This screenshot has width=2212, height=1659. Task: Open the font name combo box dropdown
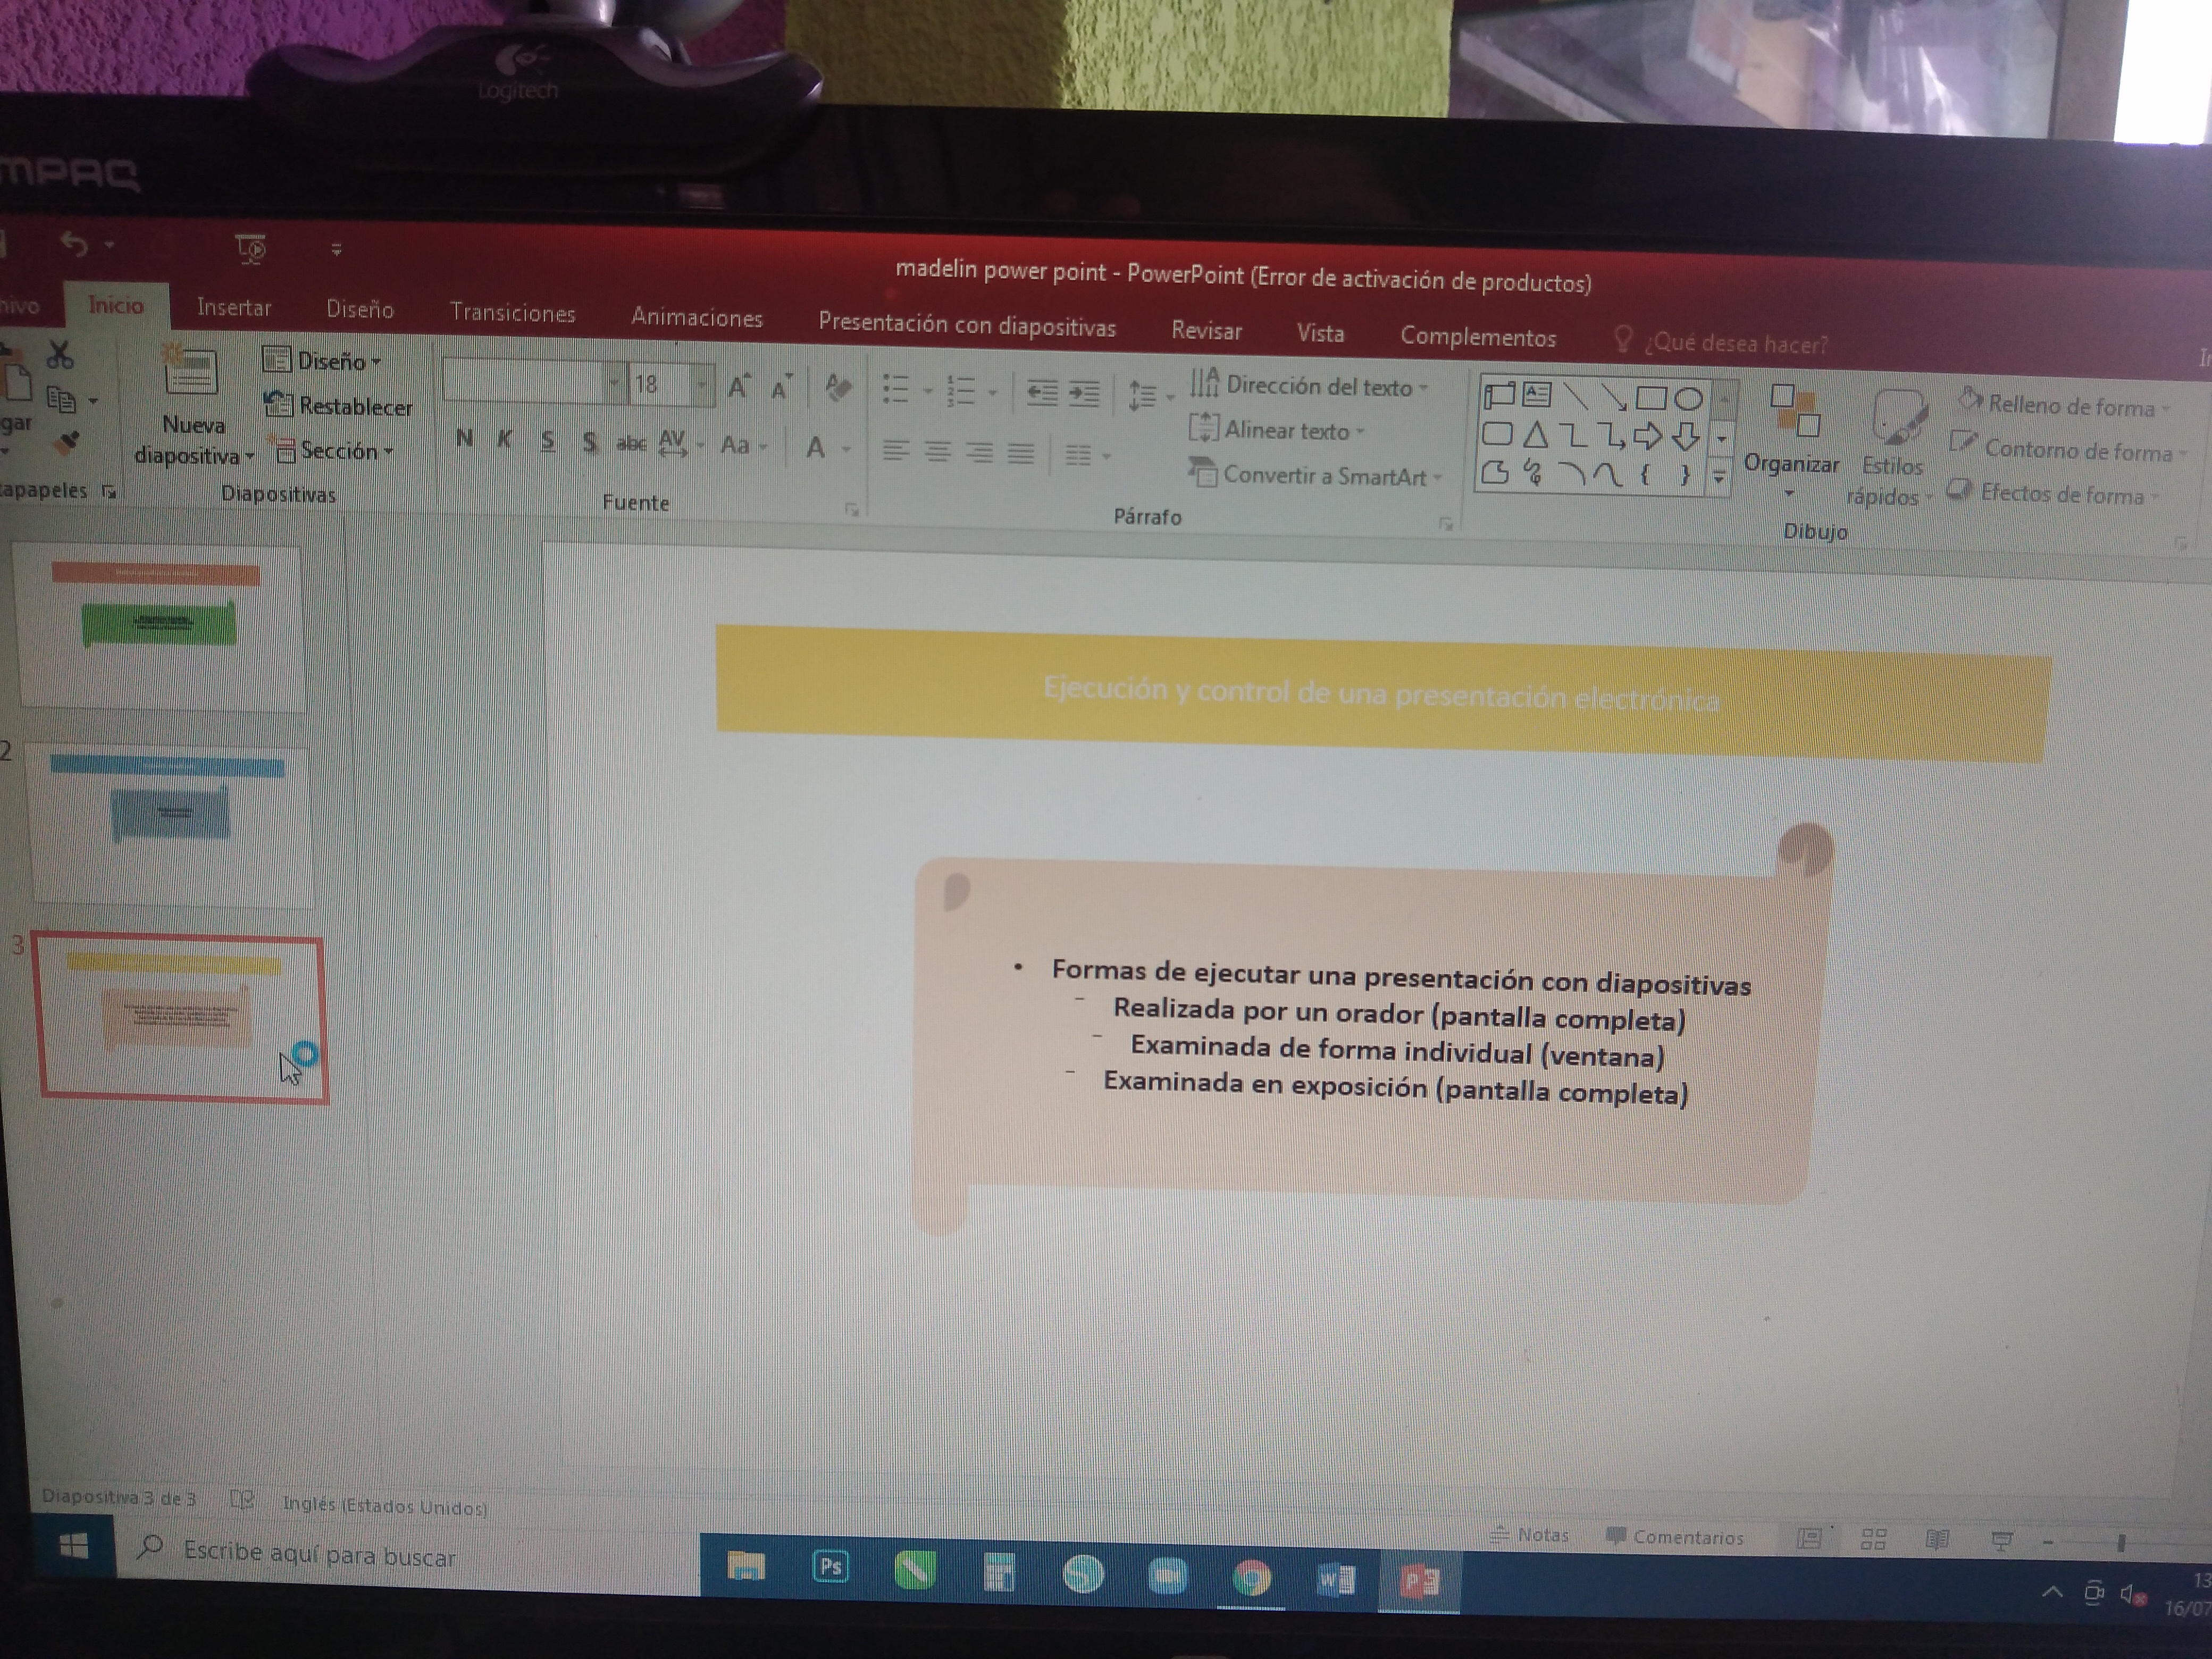click(x=613, y=383)
